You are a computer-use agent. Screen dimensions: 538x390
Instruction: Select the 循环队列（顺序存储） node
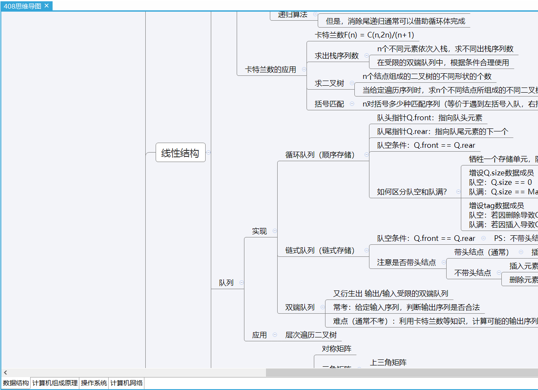[320, 154]
